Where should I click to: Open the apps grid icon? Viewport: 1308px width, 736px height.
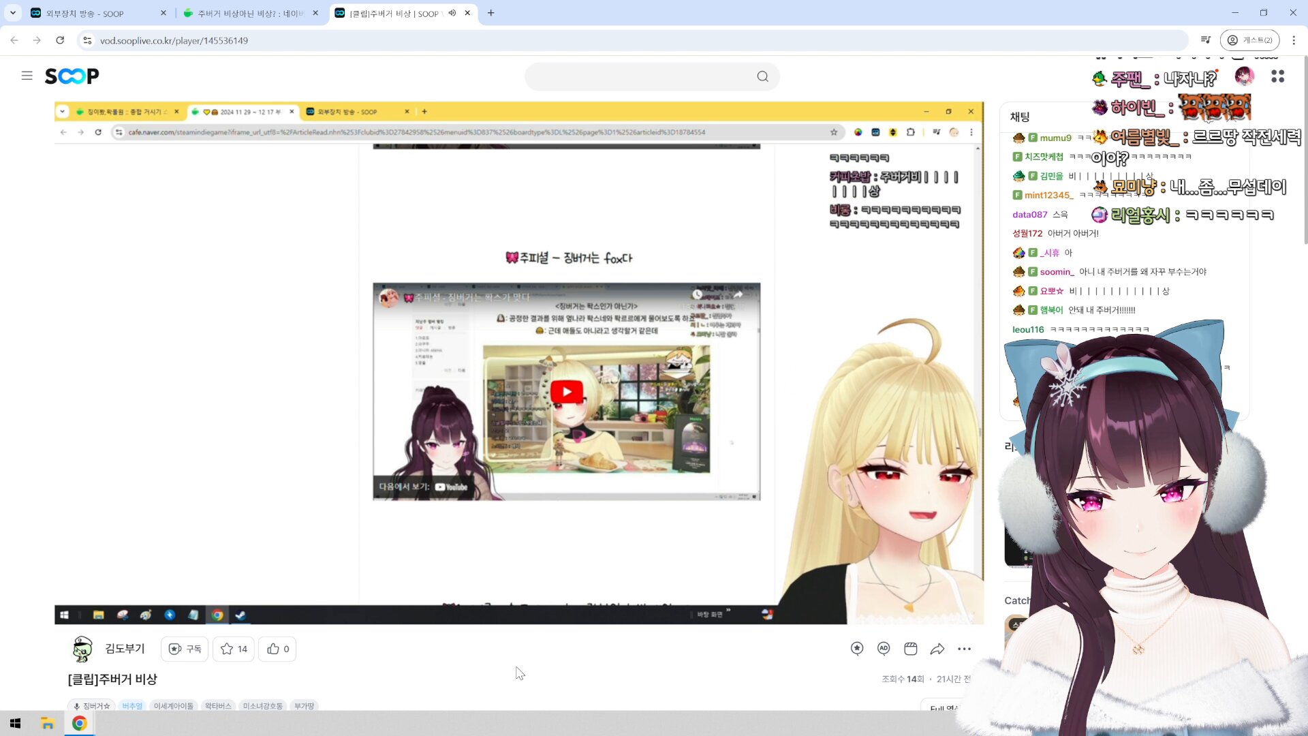[x=1277, y=76]
